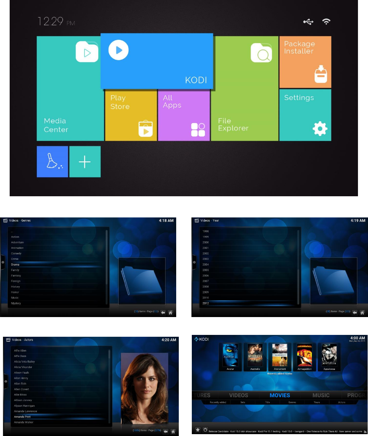Screen dimensions: 368x436
Task: Open the All Apps tile
Action: 184,116
